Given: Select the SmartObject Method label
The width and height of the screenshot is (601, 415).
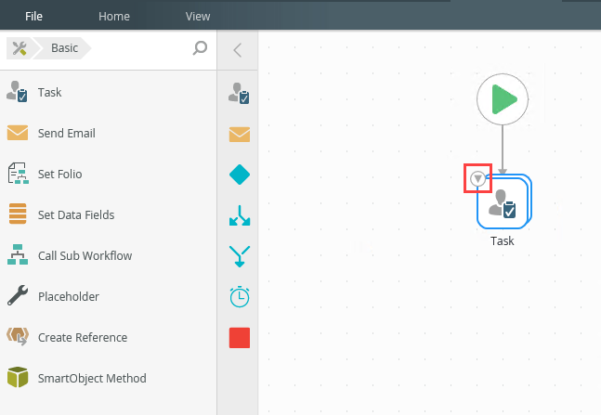Looking at the screenshot, I should (92, 379).
